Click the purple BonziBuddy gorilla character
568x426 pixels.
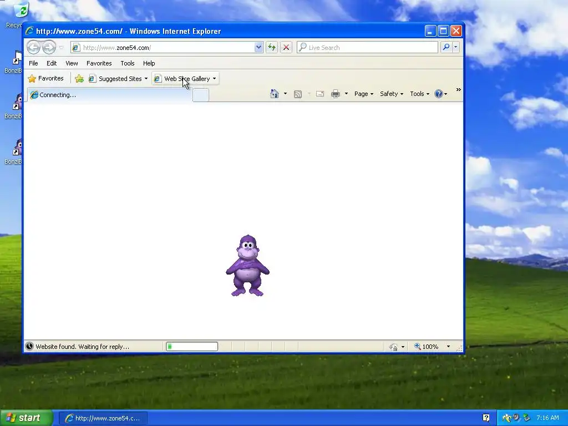[248, 265]
